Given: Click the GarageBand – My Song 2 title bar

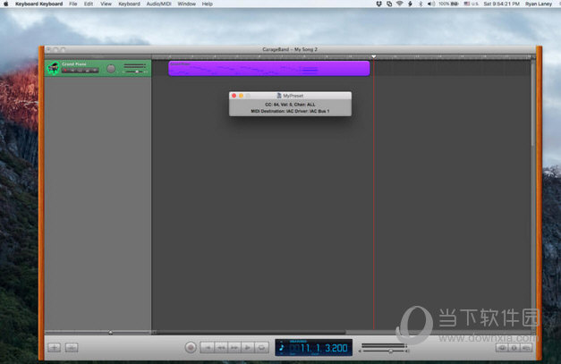Looking at the screenshot, I should (x=290, y=49).
